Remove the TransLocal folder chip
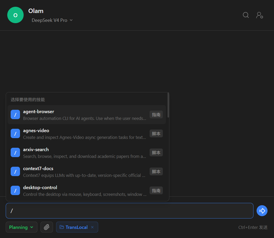Screen dimensions: 274x238 pyautogui.click(x=92, y=227)
